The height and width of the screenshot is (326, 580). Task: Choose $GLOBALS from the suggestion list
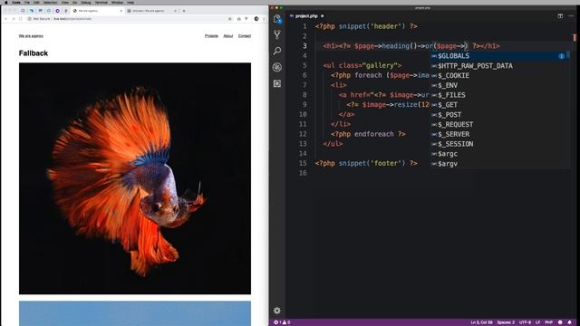tap(500, 56)
